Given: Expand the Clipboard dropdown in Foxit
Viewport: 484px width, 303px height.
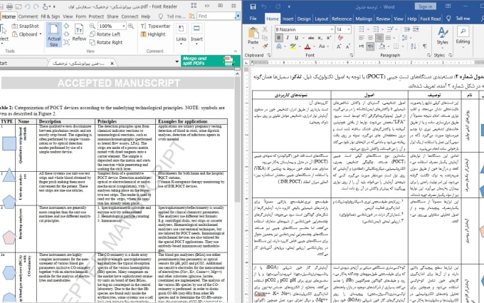Looking at the screenshot, I should click(41, 34).
